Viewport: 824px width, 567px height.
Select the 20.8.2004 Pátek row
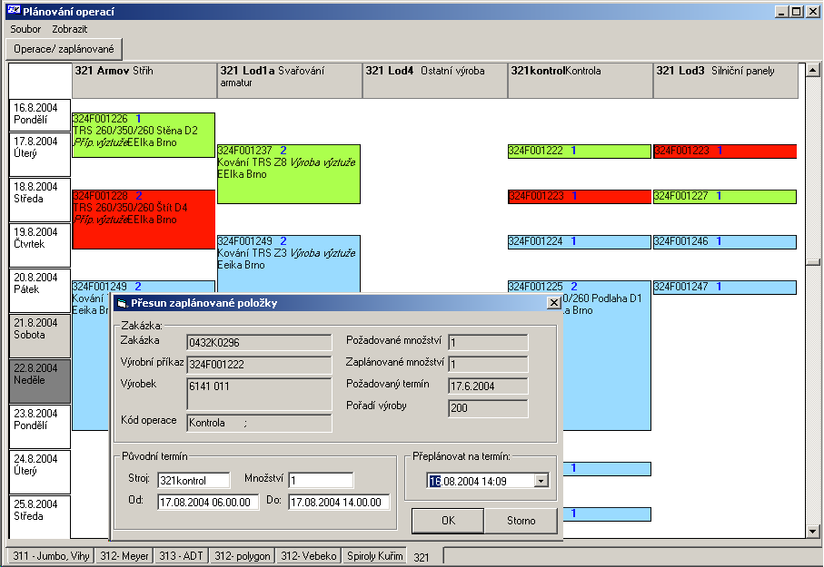[40, 291]
